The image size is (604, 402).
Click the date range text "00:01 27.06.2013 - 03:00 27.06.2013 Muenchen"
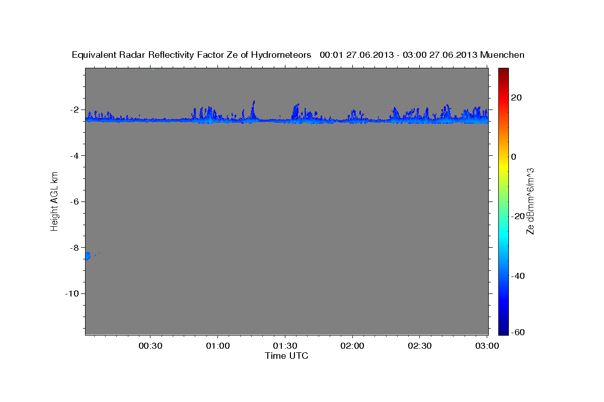[x=422, y=55]
